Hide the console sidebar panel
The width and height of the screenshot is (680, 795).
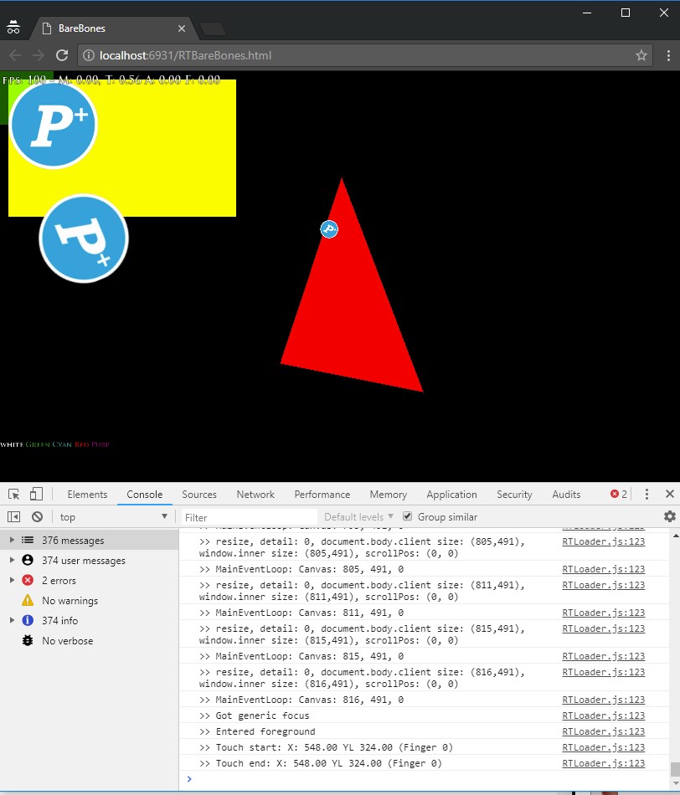[x=14, y=517]
